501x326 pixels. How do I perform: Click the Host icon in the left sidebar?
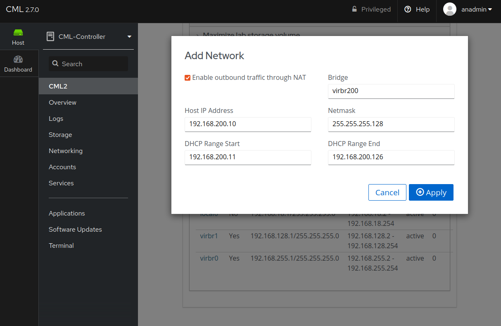pyautogui.click(x=18, y=33)
